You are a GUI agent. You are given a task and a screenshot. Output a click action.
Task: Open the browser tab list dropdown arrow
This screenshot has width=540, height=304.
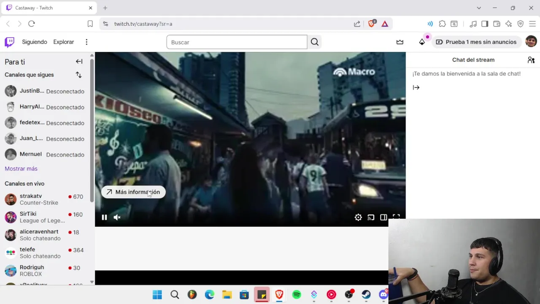[479, 8]
